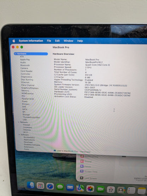Launch Safari from the Dock
This screenshot has width=147, height=196.
point(50,186)
